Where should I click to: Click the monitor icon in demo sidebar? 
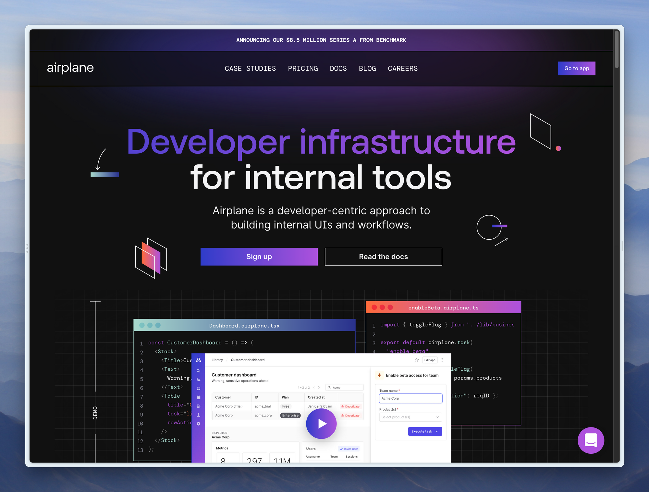click(x=199, y=389)
